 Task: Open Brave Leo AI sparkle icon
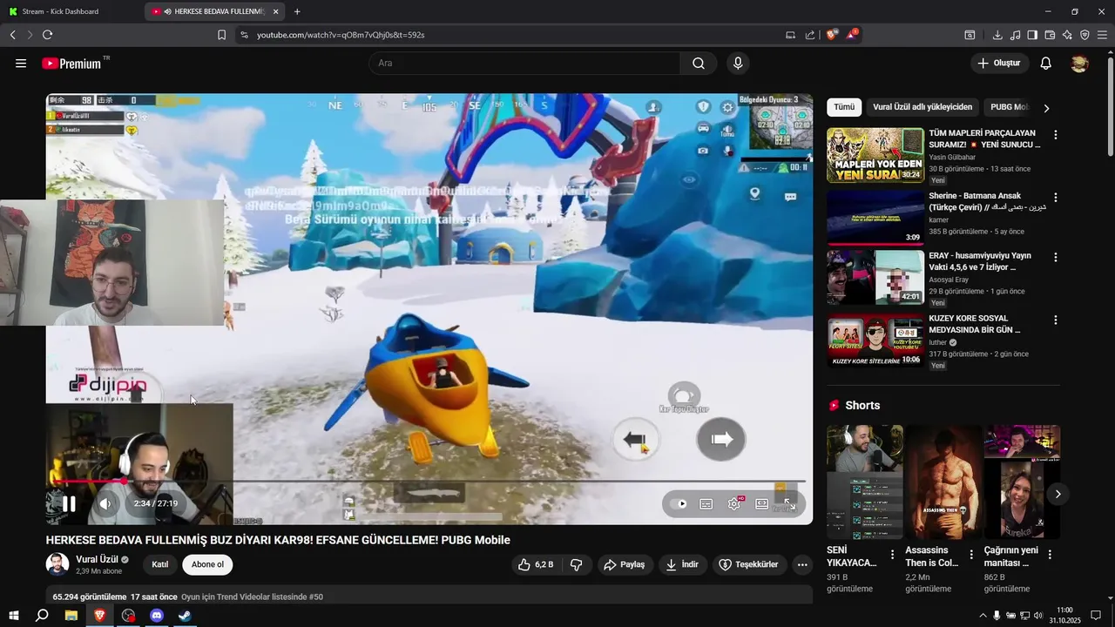click(x=1067, y=35)
